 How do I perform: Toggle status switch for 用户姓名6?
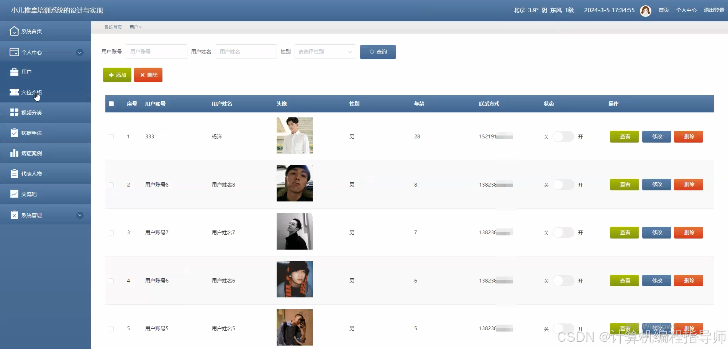(x=563, y=281)
